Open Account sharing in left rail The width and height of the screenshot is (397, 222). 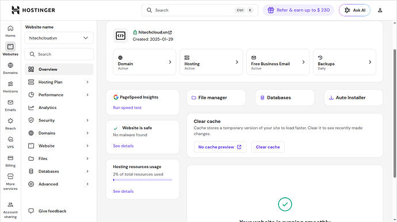(10, 210)
